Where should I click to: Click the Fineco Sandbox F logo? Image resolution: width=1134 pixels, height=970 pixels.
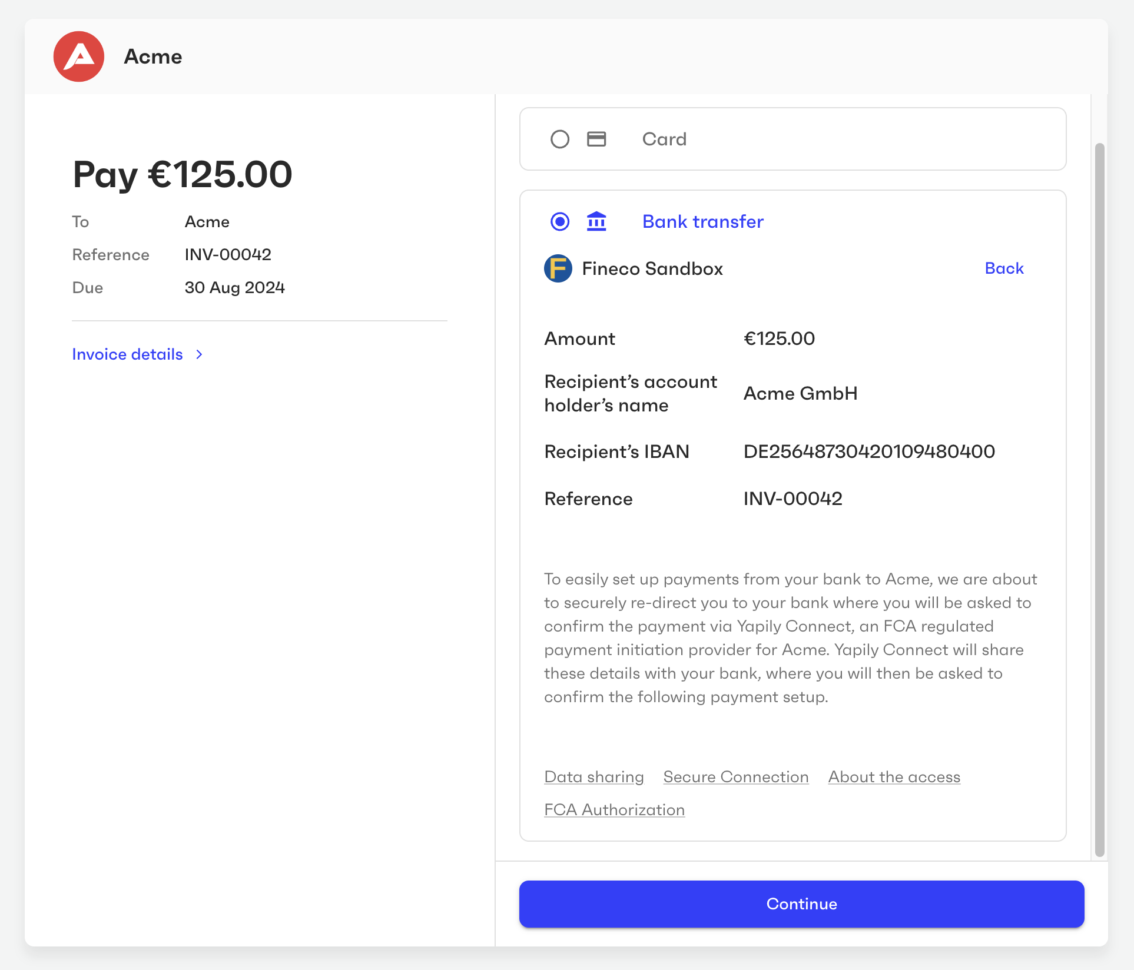(558, 268)
